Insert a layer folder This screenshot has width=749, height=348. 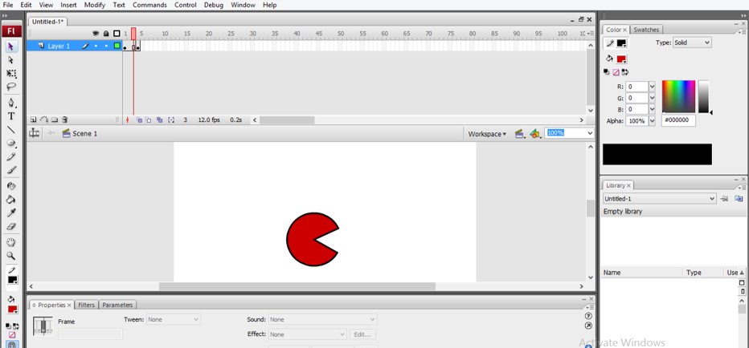point(55,120)
